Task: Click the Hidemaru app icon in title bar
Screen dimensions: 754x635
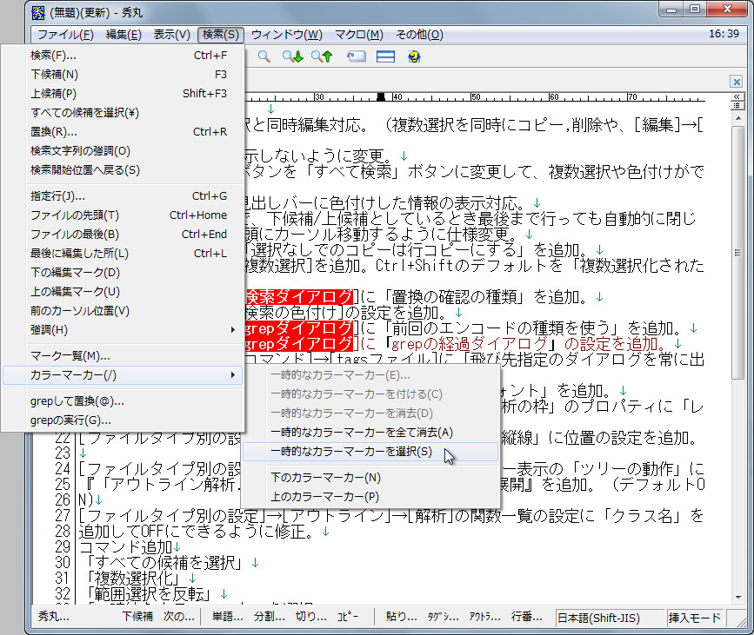Action: pyautogui.click(x=38, y=13)
